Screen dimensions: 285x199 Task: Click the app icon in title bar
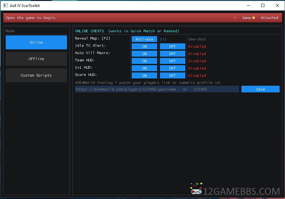tap(5, 5)
